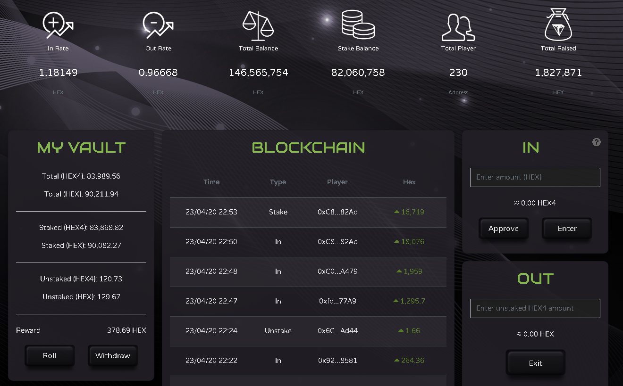The image size is (623, 386).
Task: Click the Stake Balance coin stacks icon
Action: click(358, 25)
